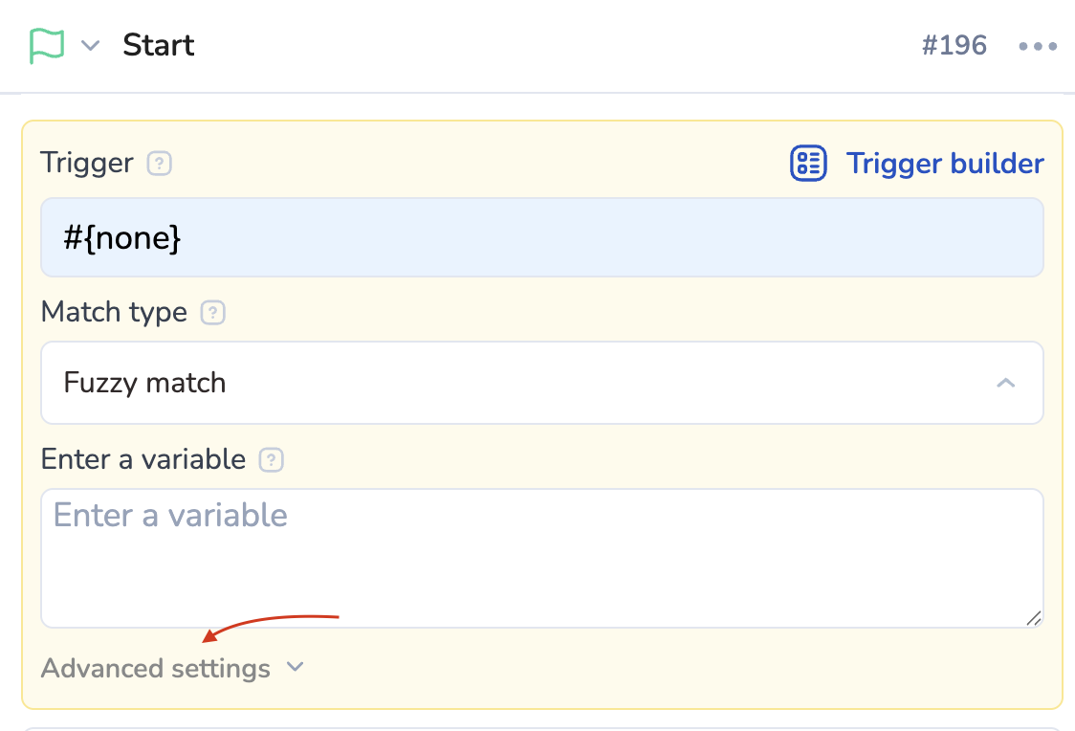Viewport: 1075px width, 731px height.
Task: Click the textarea resize handle corner
Action: pyautogui.click(x=1033, y=618)
